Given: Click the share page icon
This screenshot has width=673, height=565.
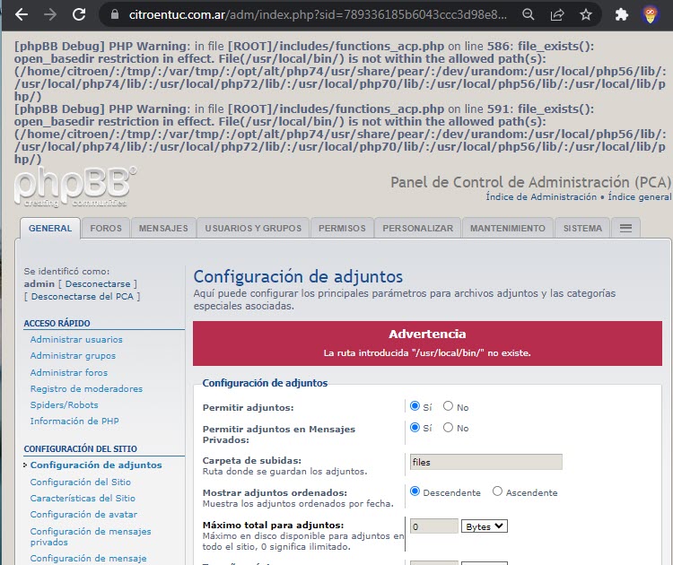Looking at the screenshot, I should point(557,15).
